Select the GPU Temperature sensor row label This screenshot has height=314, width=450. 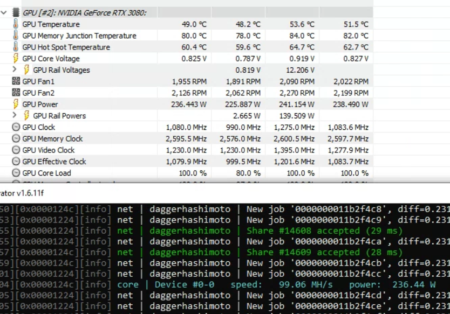coord(51,24)
